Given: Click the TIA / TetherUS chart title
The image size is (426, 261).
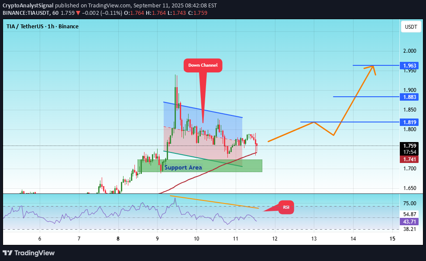Looking at the screenshot, I should coord(42,26).
